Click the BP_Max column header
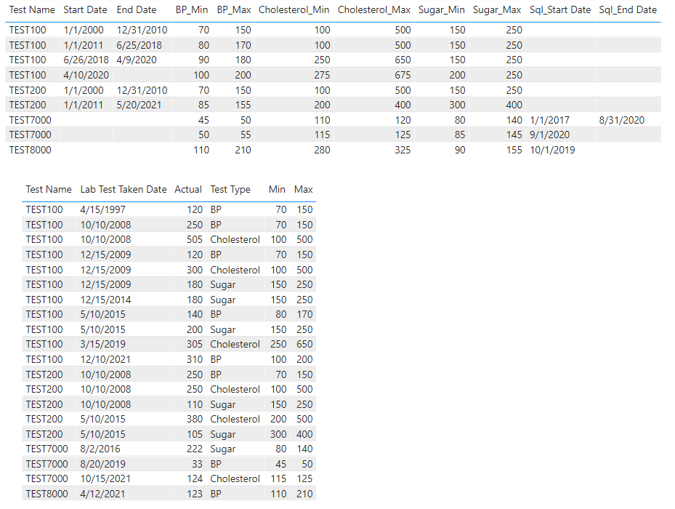 [234, 10]
